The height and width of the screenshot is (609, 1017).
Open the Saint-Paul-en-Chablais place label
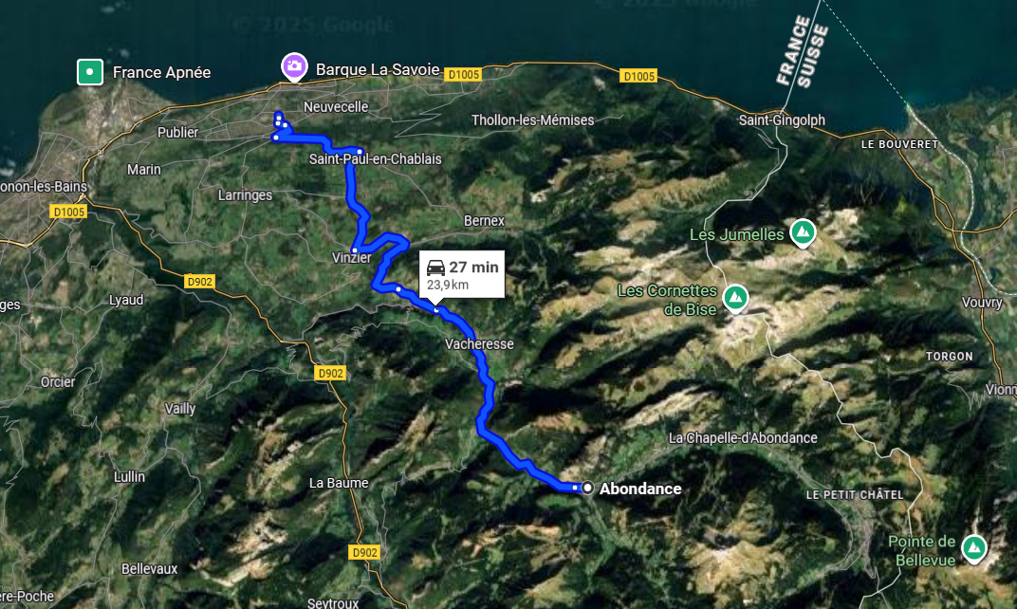point(375,159)
